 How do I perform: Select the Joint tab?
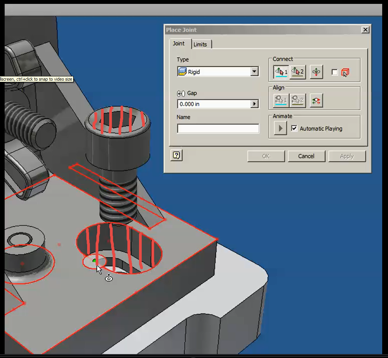(179, 44)
